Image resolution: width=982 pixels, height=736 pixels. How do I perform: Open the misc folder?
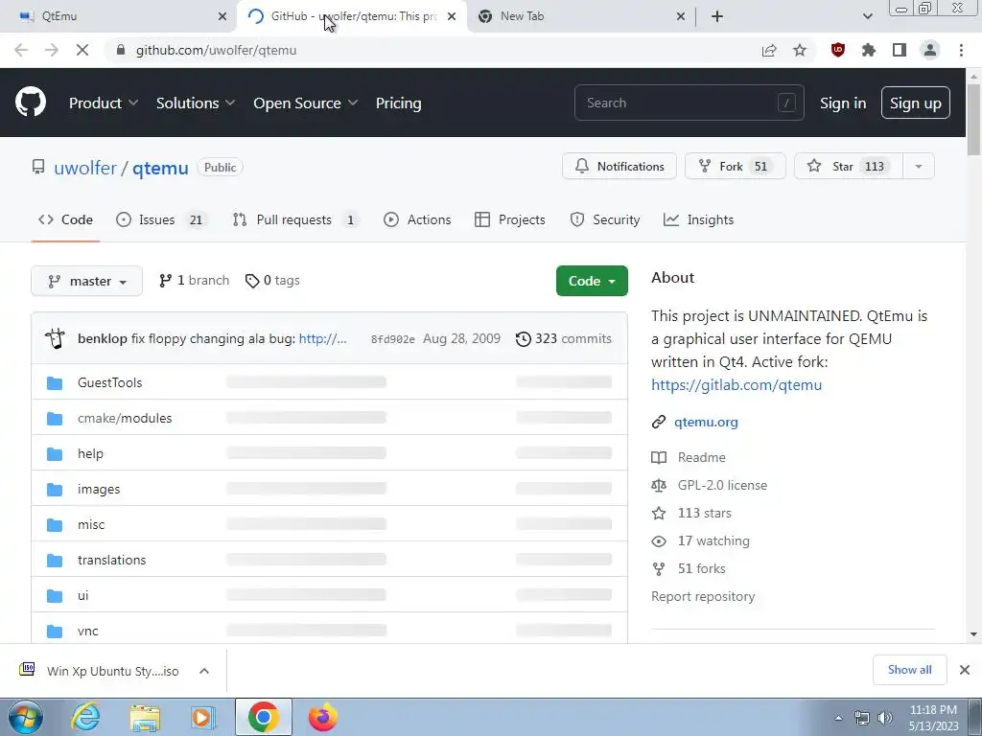point(91,524)
